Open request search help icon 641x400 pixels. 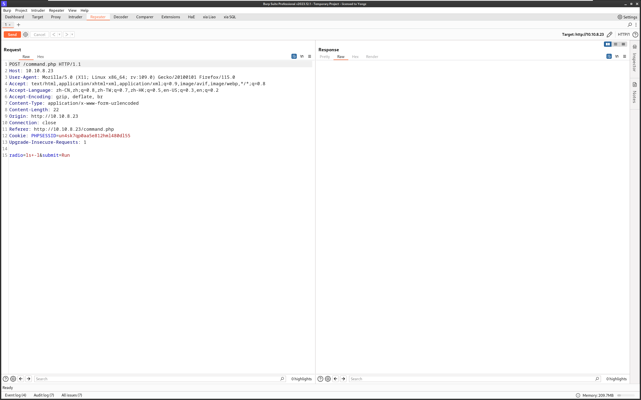(x=5, y=379)
